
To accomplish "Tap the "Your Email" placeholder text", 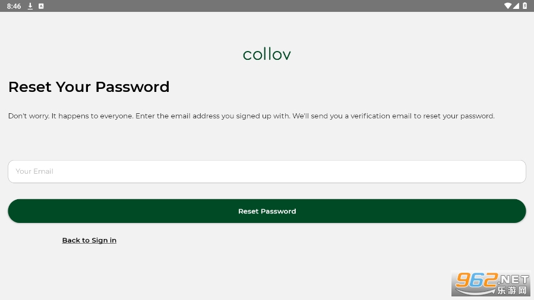I will (x=34, y=171).
